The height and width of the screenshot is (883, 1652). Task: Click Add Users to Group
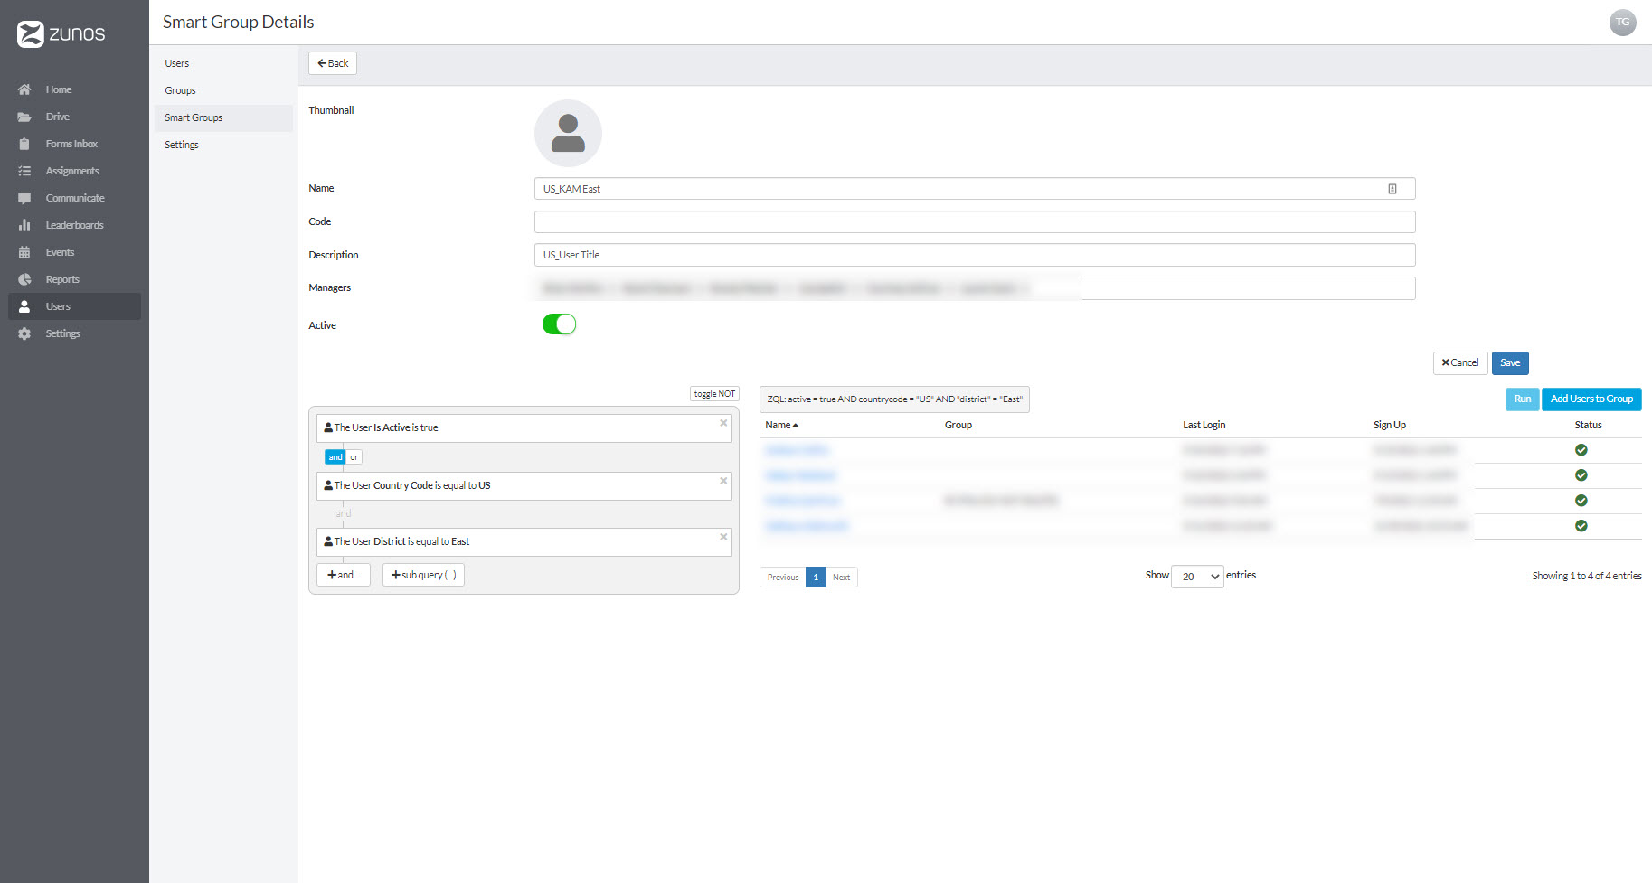(x=1591, y=399)
